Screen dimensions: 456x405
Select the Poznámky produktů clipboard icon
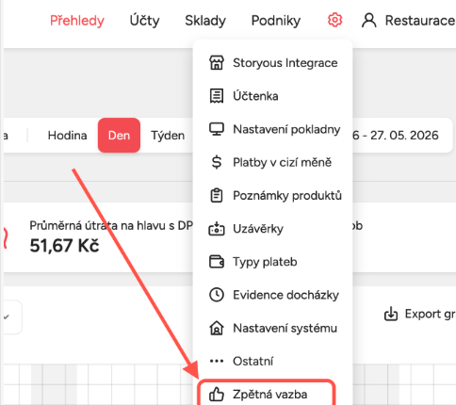point(217,195)
